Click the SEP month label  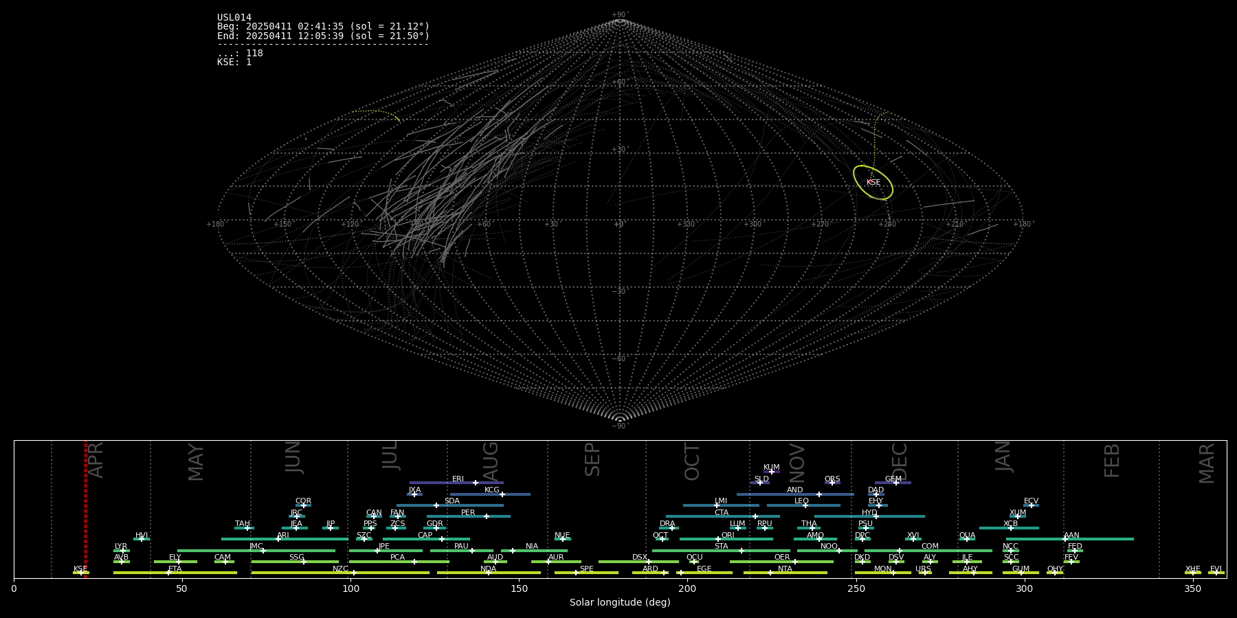click(592, 459)
